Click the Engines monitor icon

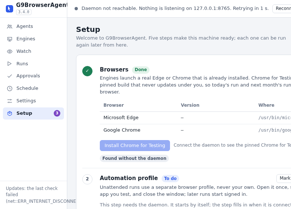click(10, 39)
